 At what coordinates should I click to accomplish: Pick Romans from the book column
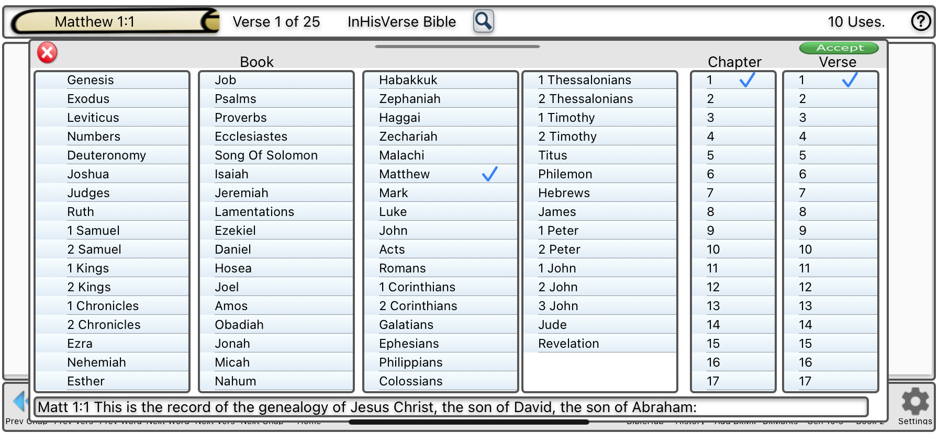tap(440, 268)
